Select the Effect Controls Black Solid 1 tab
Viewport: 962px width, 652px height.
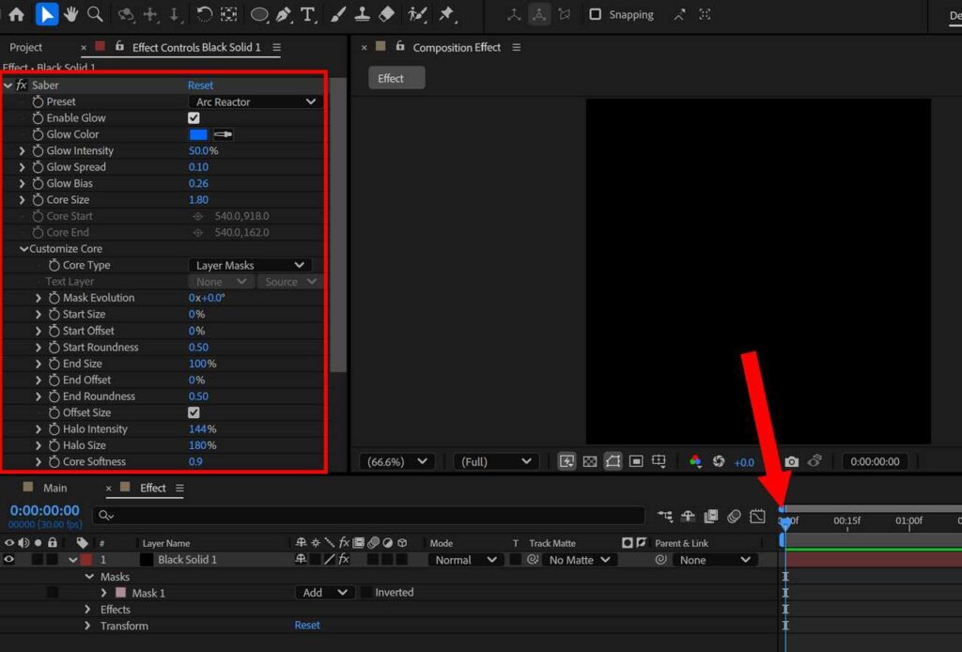coord(196,47)
